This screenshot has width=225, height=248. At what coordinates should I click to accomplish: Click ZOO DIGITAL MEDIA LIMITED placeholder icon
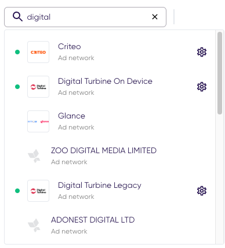[34, 156]
